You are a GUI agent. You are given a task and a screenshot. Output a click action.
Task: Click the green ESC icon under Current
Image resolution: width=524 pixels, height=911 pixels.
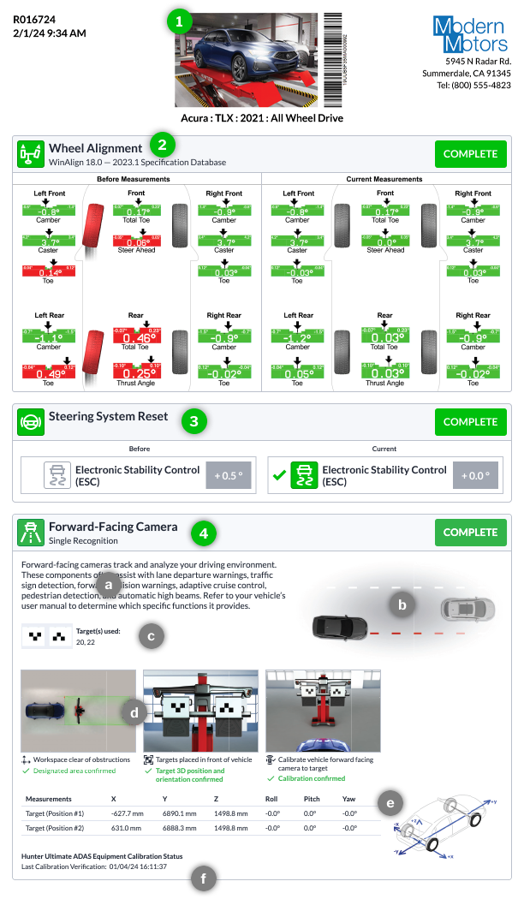[x=305, y=475]
